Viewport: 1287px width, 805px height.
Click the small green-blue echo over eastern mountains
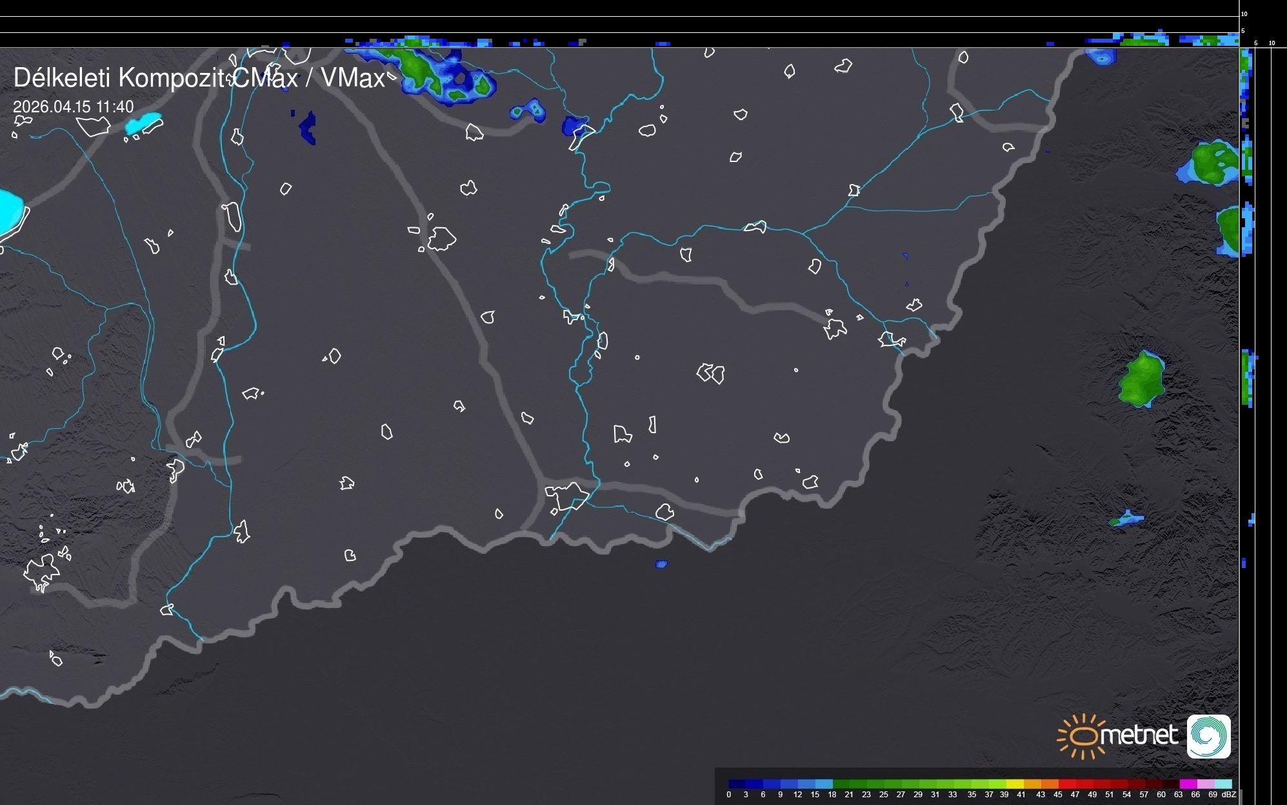click(1126, 518)
